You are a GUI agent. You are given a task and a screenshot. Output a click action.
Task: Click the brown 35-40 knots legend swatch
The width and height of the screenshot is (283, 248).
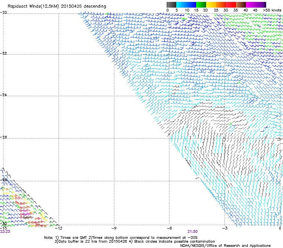(x=241, y=5)
